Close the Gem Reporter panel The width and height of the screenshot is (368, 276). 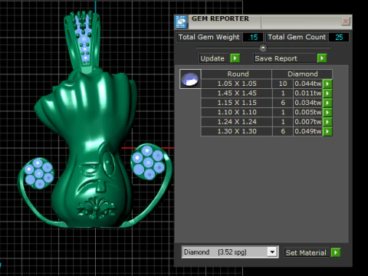[346, 21]
